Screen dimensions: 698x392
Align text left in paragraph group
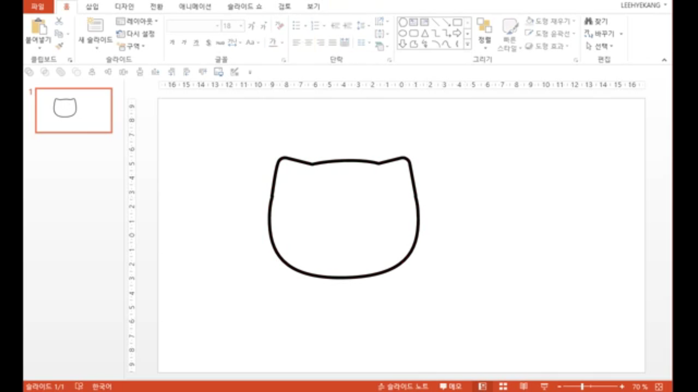click(x=297, y=42)
